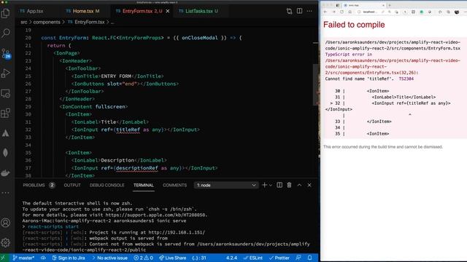Click the synchronize changes cloud icon

[x=43, y=258]
